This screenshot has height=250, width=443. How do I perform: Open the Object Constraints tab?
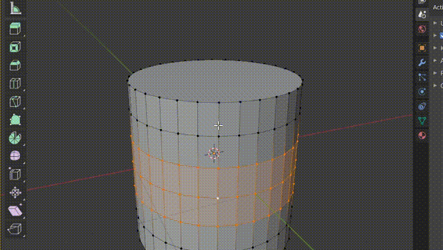[x=422, y=106]
